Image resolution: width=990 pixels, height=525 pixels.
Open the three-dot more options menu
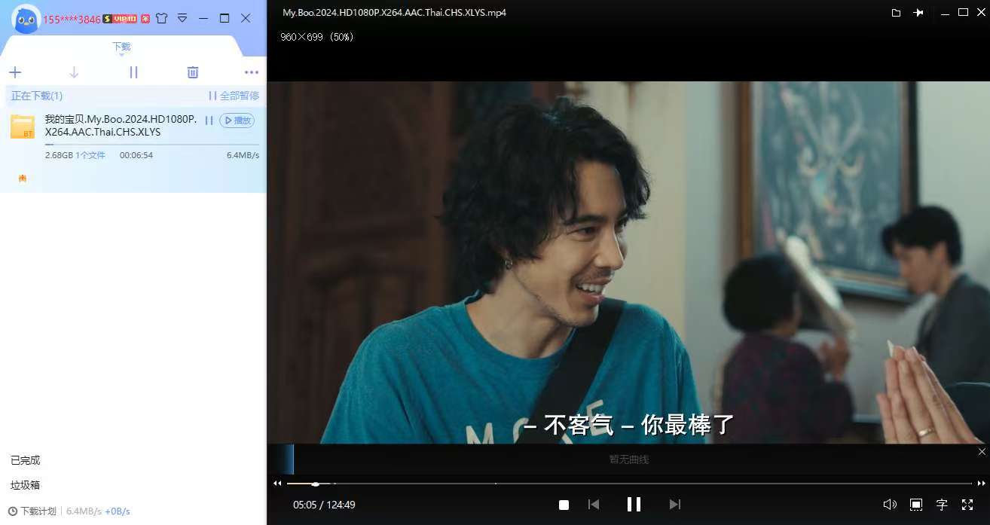[252, 72]
